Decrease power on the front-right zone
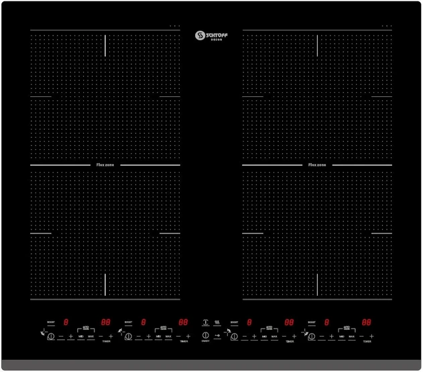423x372 pixels. (x=322, y=337)
